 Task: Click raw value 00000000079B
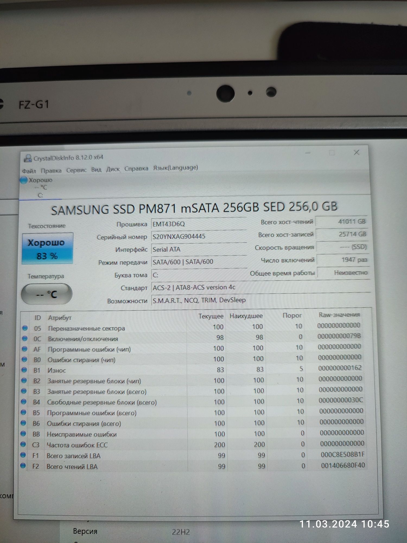[339, 336]
